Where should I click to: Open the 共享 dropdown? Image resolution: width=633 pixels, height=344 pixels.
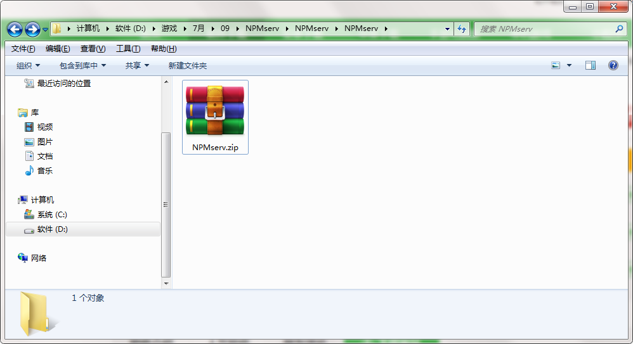tap(137, 65)
